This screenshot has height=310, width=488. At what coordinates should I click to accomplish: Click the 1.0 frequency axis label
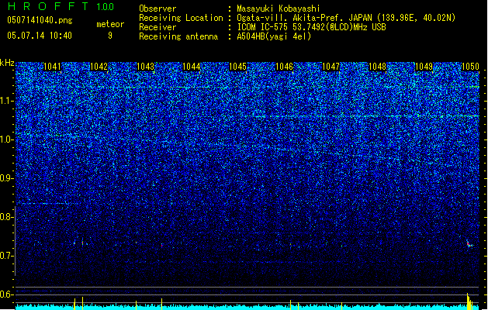(x=6, y=139)
